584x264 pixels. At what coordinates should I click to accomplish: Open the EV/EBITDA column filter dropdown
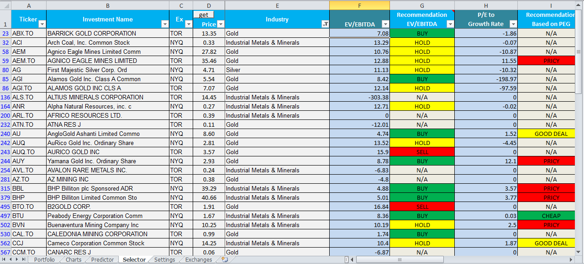click(385, 24)
